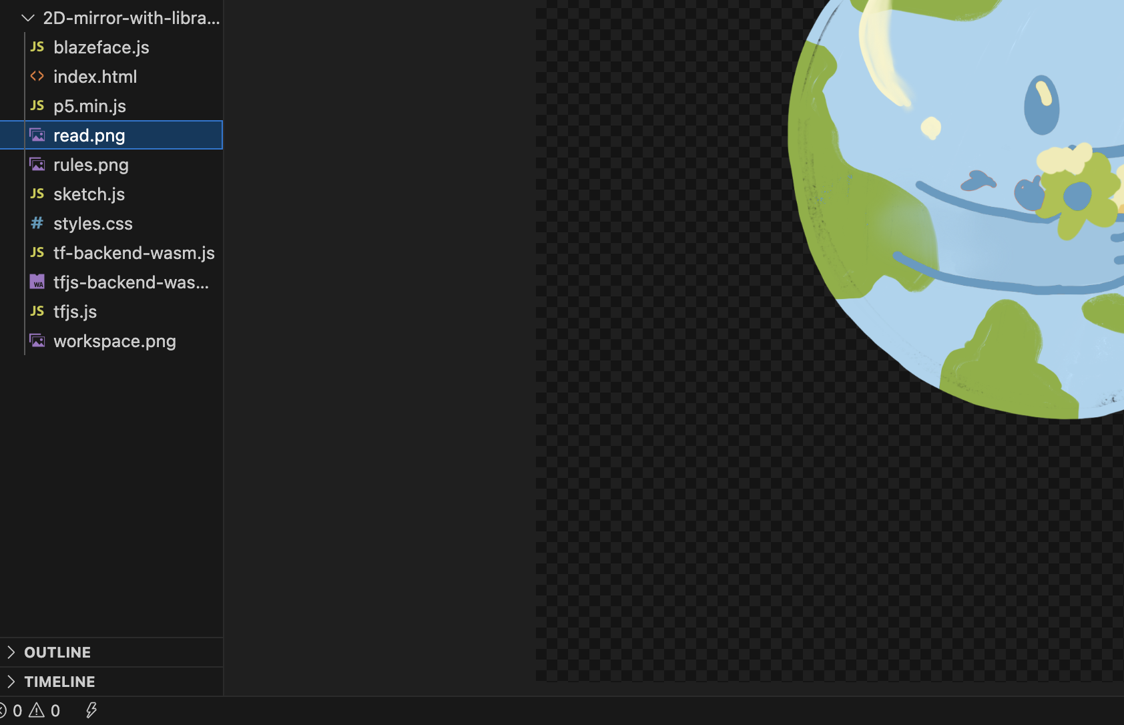Click the HTML icon beside index.html
The height and width of the screenshot is (725, 1124).
coord(37,76)
